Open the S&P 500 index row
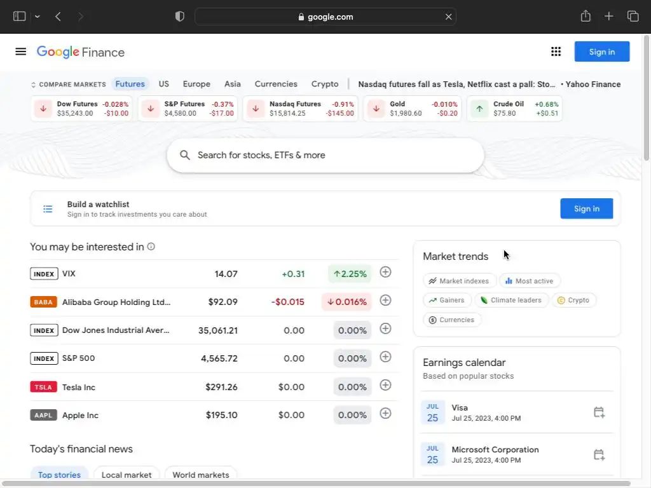 click(214, 358)
